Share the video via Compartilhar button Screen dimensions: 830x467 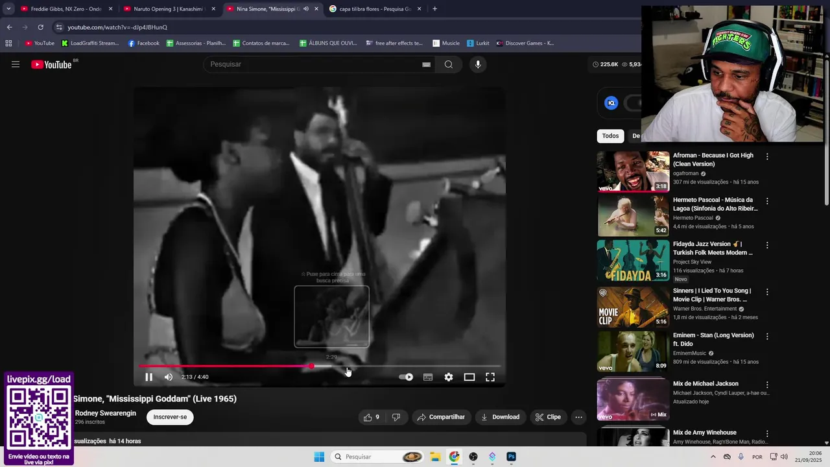[441, 417]
